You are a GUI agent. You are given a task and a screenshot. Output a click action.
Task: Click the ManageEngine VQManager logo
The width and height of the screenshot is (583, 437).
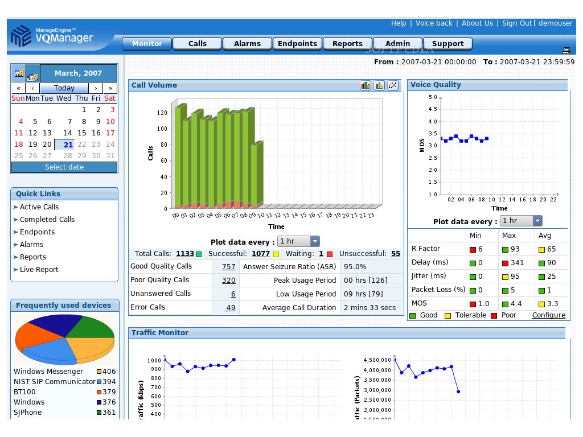[52, 36]
